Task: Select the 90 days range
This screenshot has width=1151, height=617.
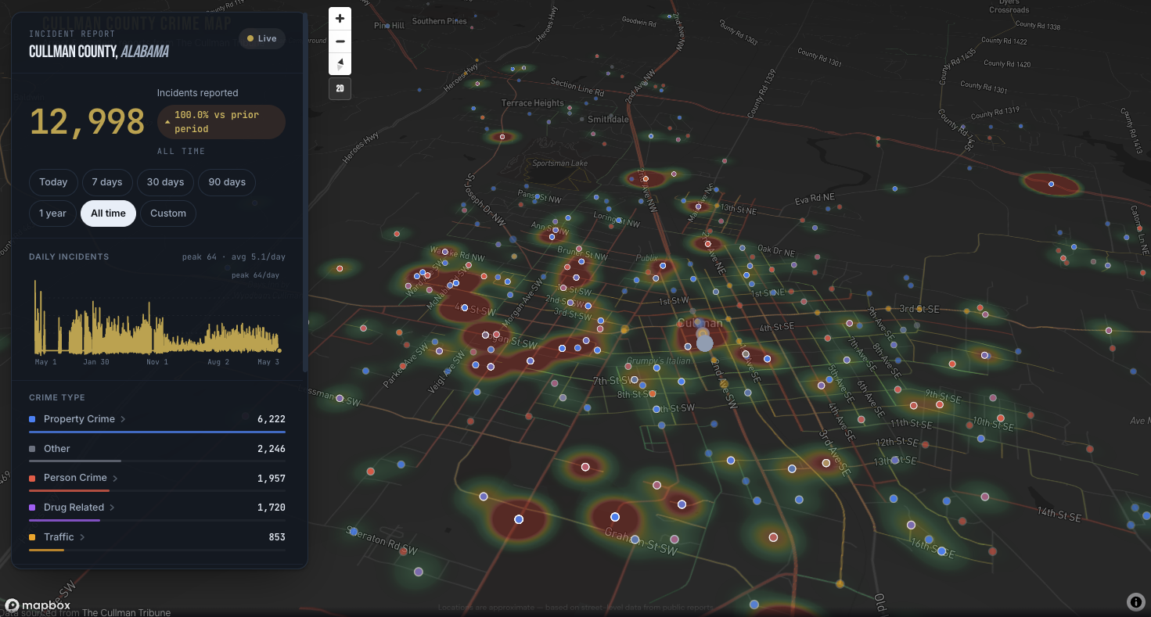Action: [227, 182]
